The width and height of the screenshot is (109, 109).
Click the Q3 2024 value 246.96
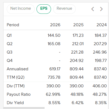click(100, 52)
